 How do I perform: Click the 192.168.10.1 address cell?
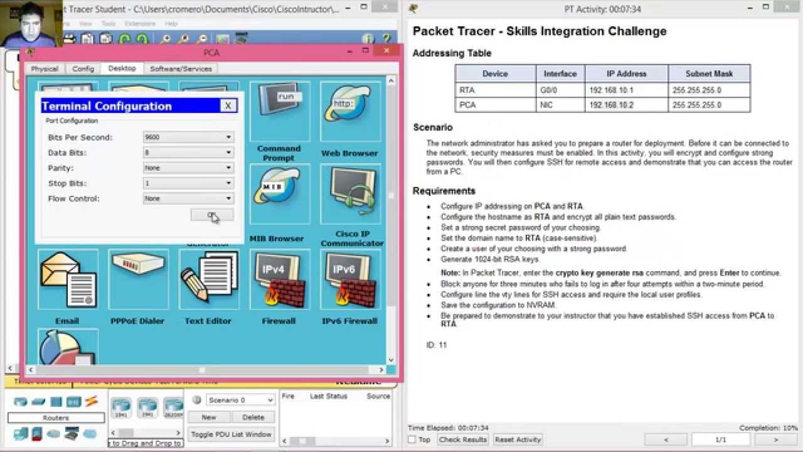(626, 90)
